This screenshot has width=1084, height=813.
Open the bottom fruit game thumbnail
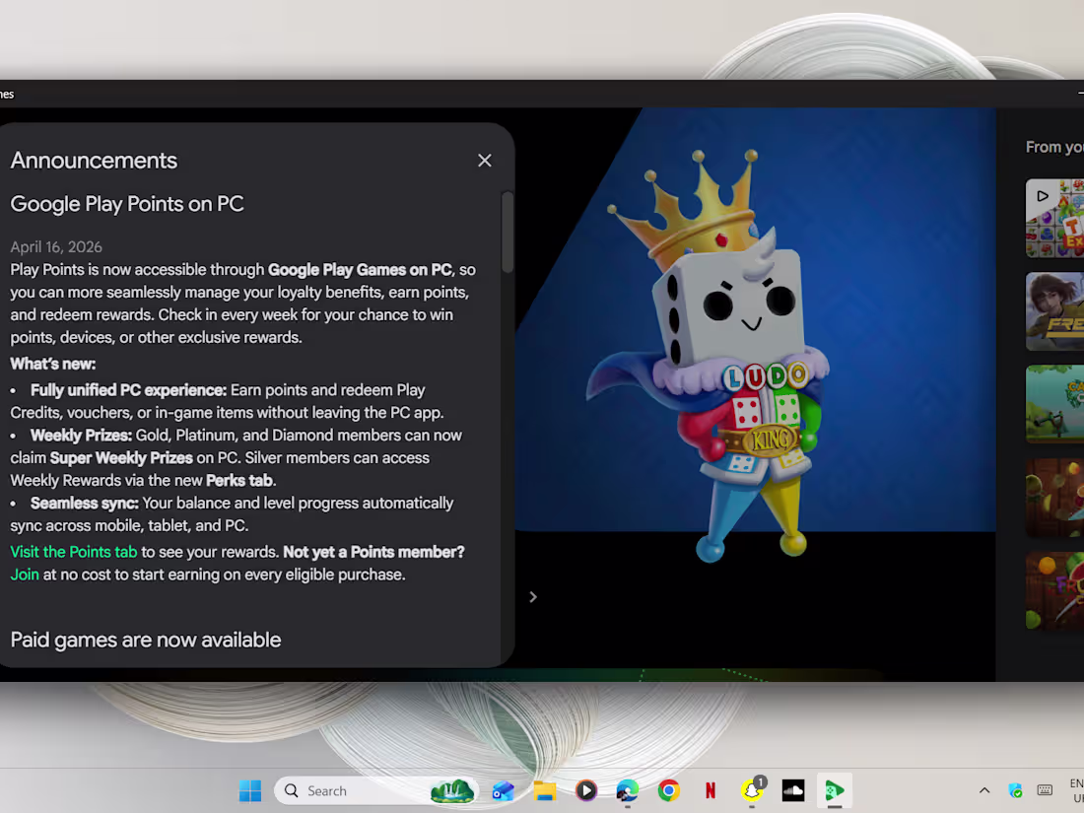click(x=1055, y=591)
